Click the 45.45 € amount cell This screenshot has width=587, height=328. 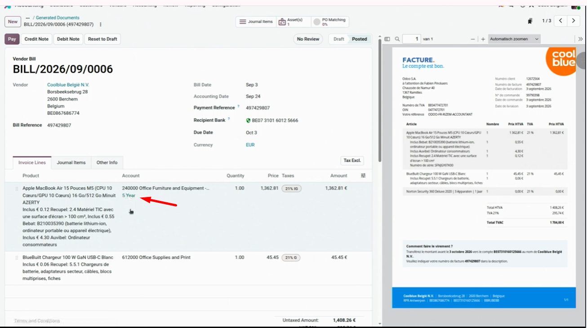pos(339,258)
